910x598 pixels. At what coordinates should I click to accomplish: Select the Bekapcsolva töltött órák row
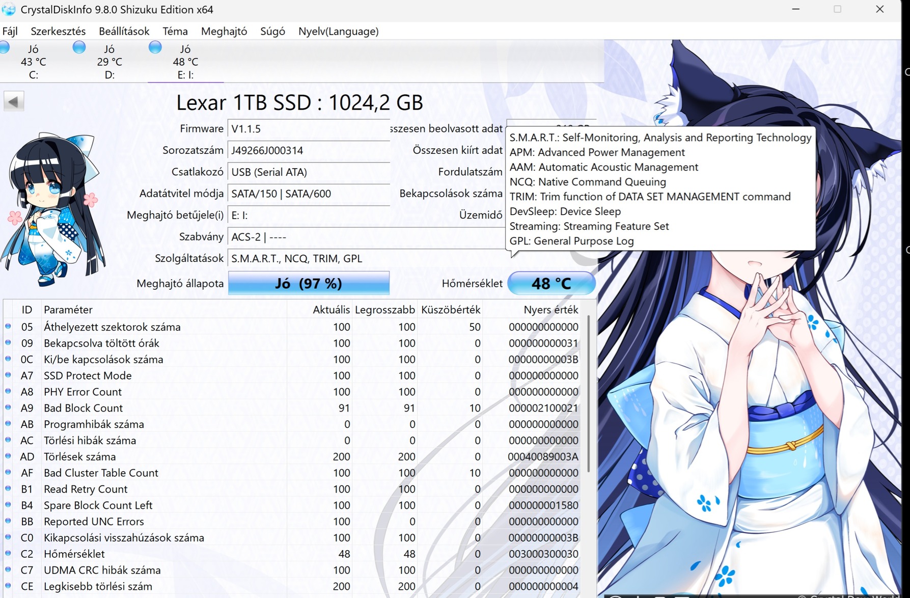[292, 343]
